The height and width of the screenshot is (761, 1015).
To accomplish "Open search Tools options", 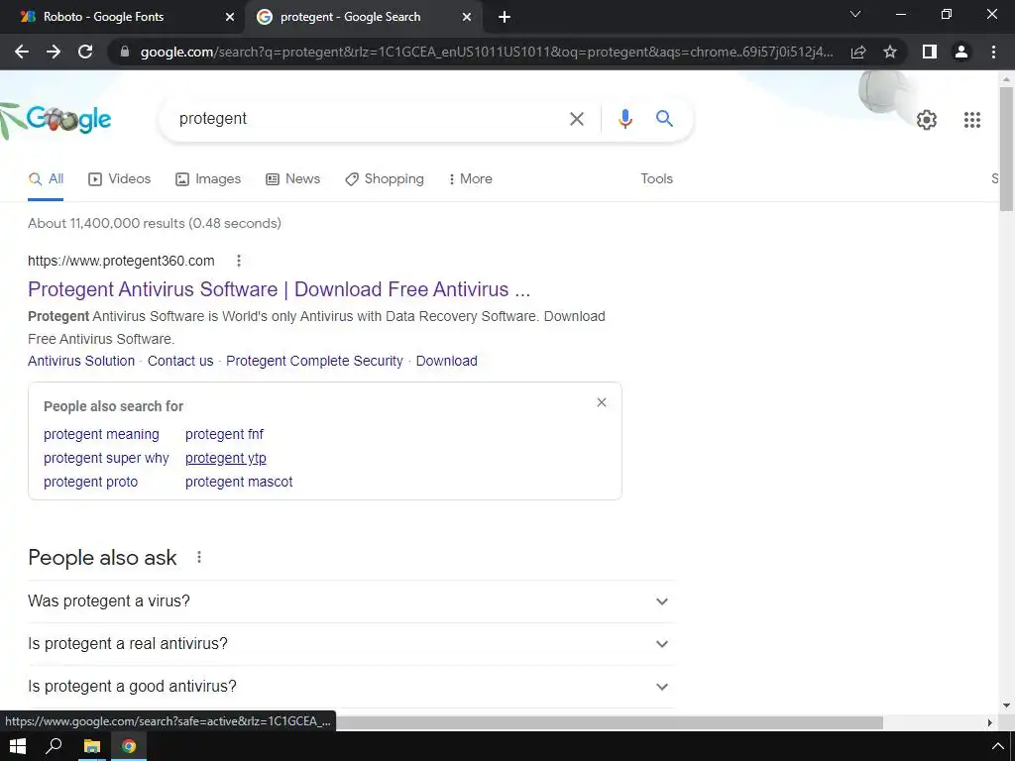I will [x=656, y=179].
